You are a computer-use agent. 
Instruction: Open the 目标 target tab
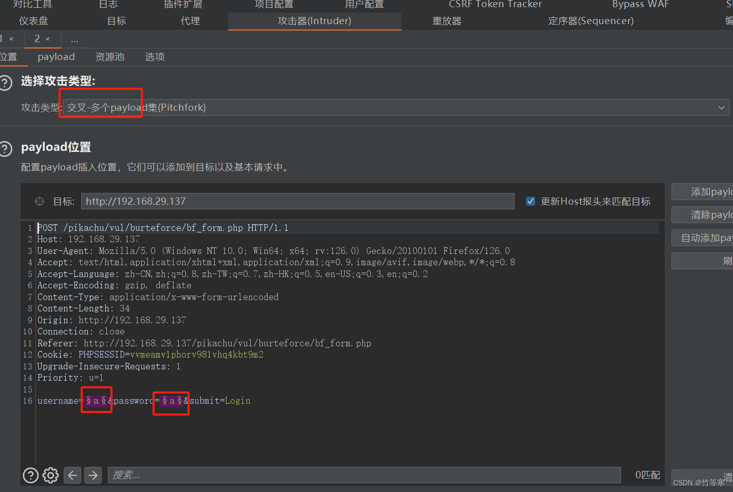coord(117,21)
